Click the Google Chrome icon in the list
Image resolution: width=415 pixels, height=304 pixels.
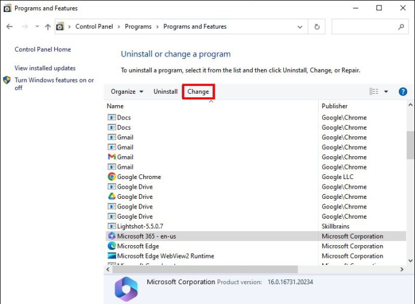(x=112, y=177)
